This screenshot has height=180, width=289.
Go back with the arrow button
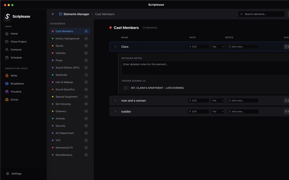(x=53, y=14)
